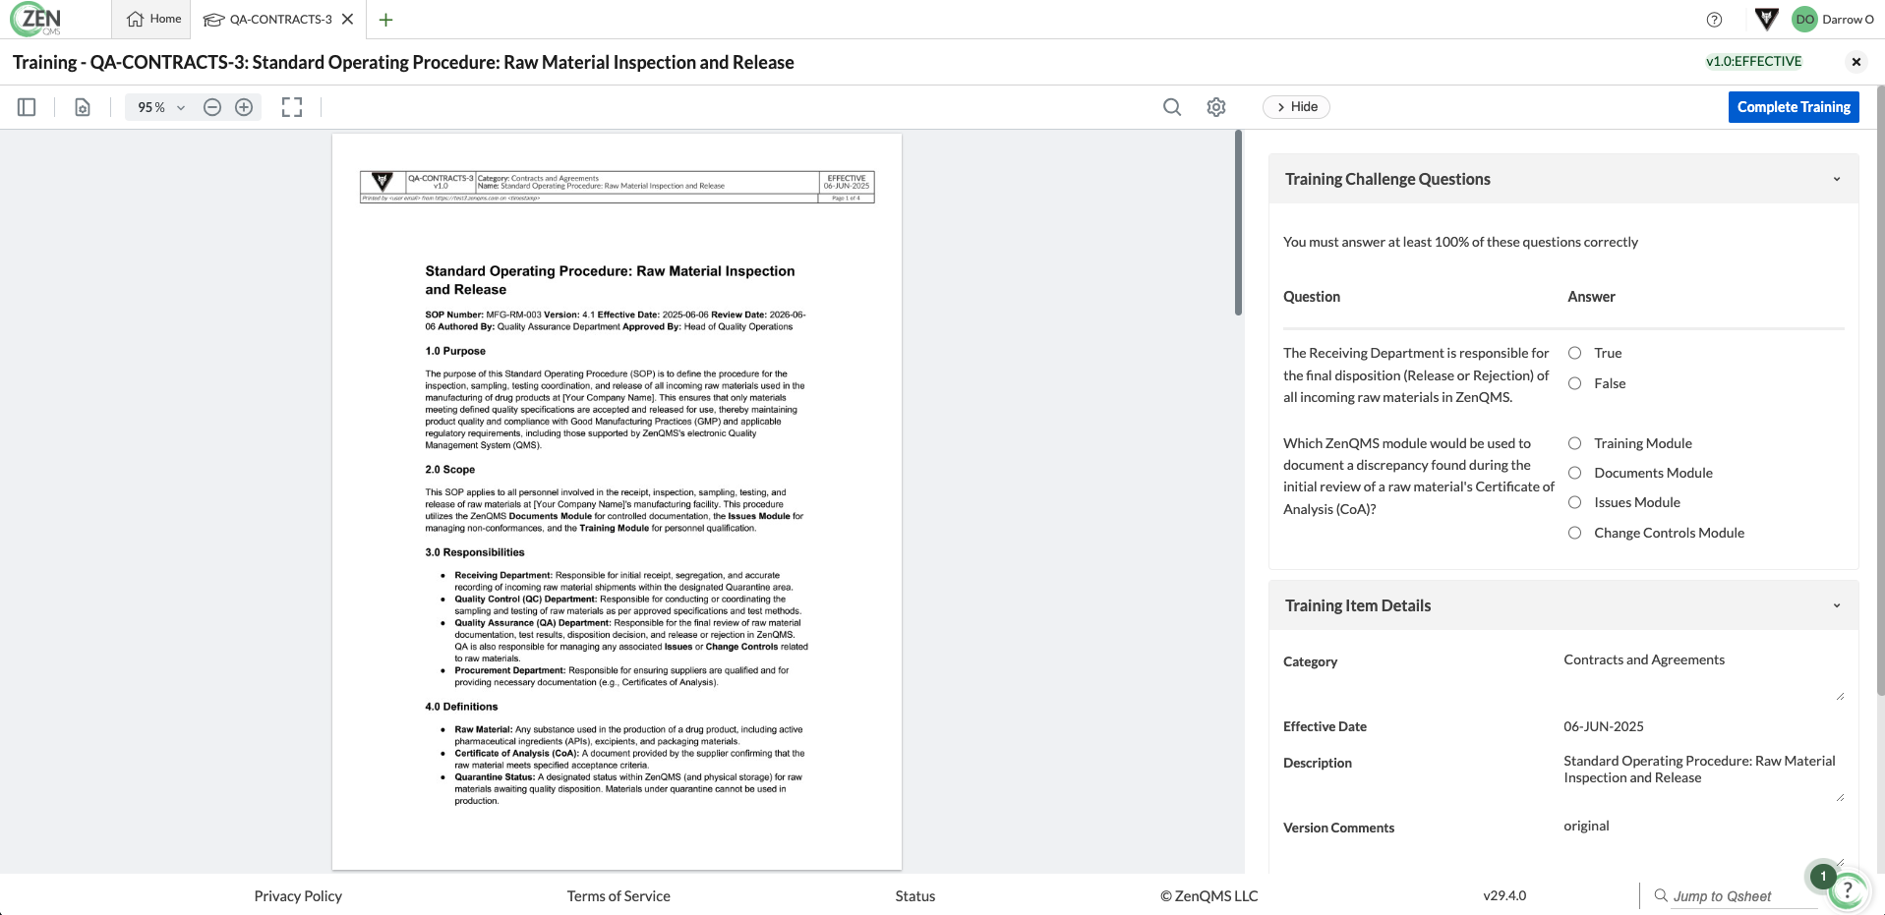
Task: Open document search magnifier
Action: [x=1172, y=107]
